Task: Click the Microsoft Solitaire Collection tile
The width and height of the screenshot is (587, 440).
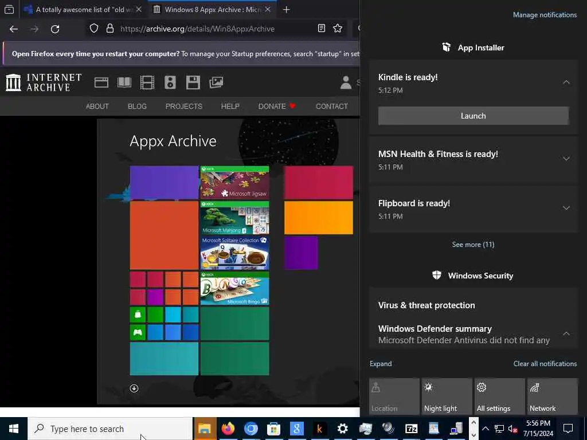Action: [234, 253]
